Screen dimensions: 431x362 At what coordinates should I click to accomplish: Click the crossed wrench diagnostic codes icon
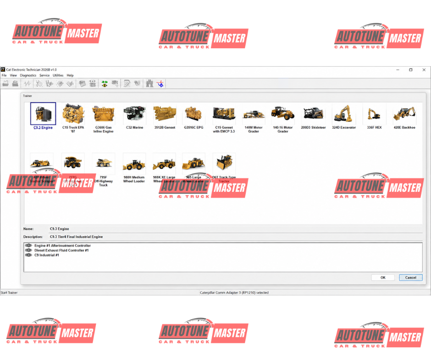[x=39, y=84]
